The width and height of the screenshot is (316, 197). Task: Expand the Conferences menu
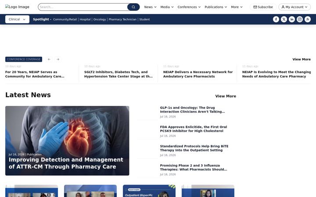point(189,7)
